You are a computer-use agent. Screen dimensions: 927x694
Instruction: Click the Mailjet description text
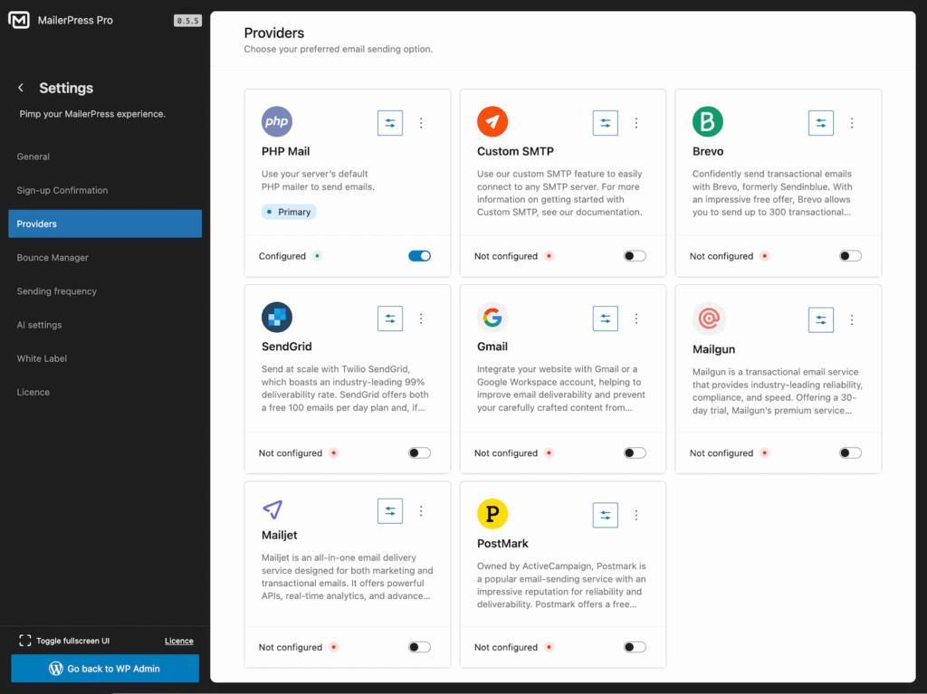tap(347, 577)
